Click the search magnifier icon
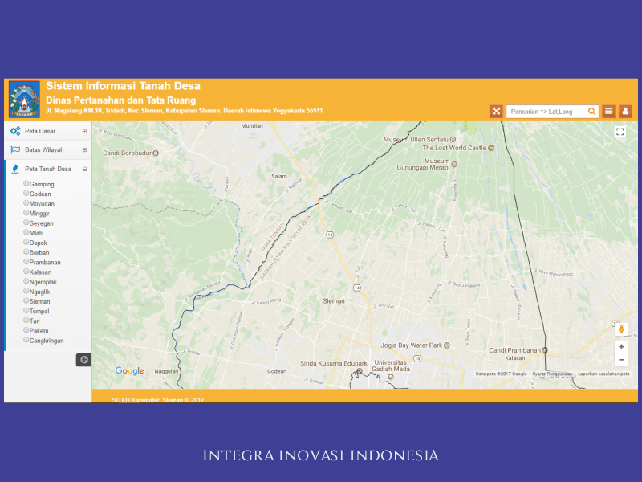The width and height of the screenshot is (642, 482). 592,112
